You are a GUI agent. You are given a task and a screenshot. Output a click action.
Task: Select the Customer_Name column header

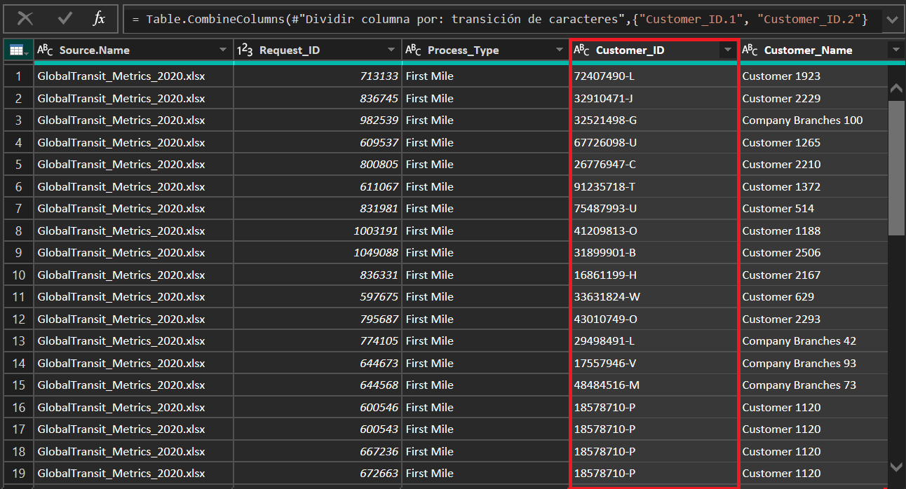click(x=822, y=50)
